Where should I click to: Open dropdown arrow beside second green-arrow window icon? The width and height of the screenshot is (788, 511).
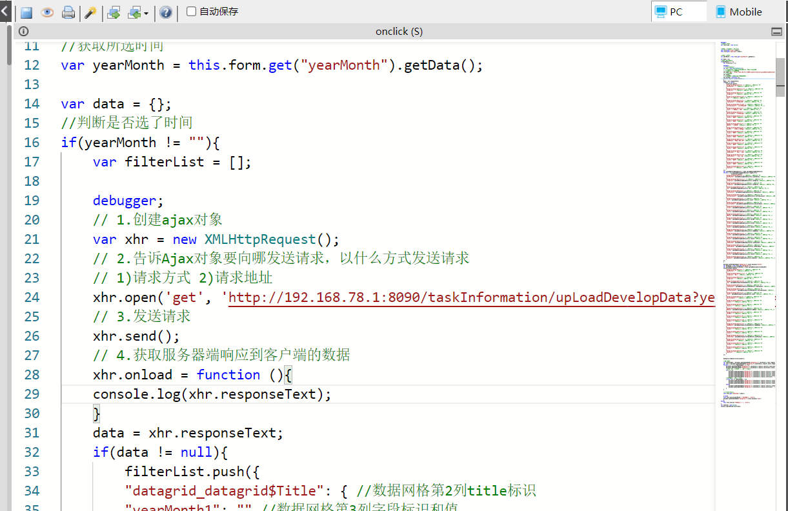click(x=146, y=13)
